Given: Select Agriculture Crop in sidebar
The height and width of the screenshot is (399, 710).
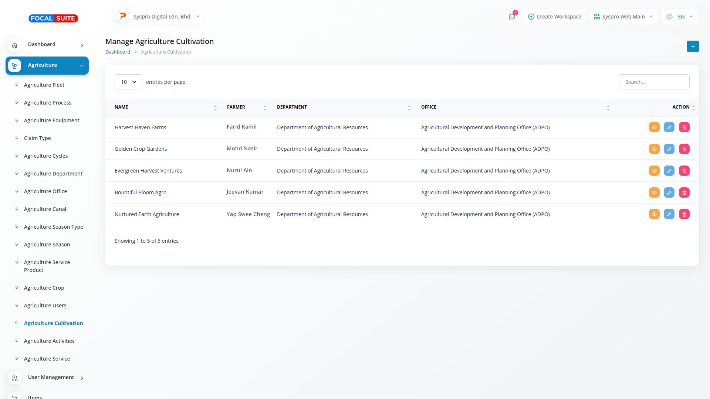Looking at the screenshot, I should [44, 287].
